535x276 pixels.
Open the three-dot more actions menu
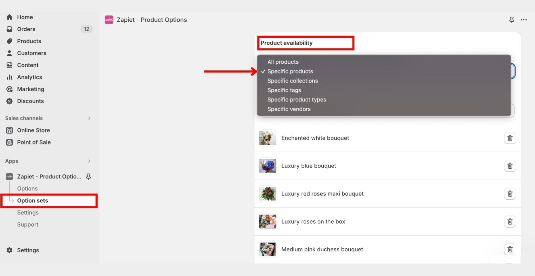[524, 20]
